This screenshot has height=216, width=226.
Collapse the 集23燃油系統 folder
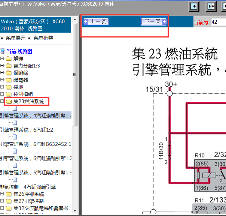(x=2, y=101)
